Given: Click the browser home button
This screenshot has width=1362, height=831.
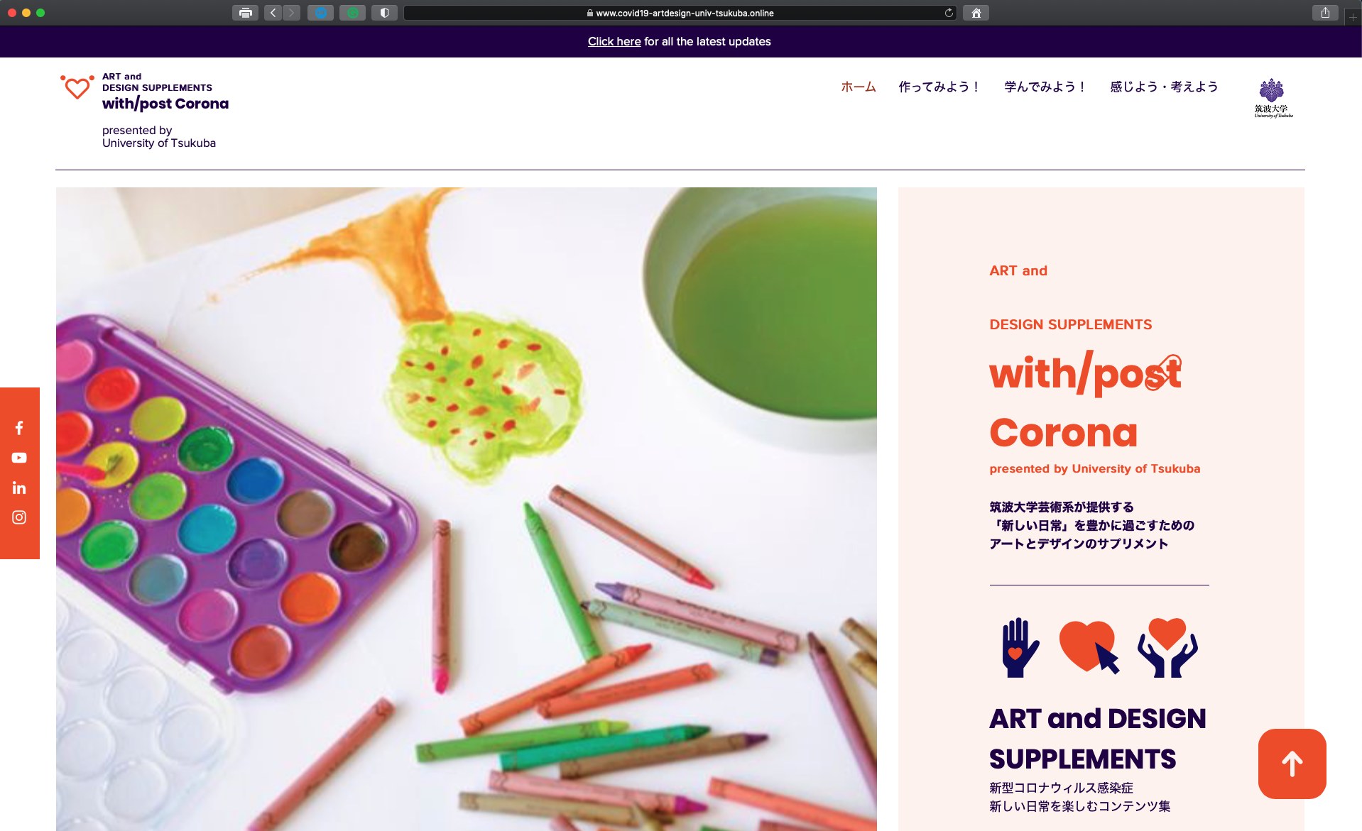Looking at the screenshot, I should tap(976, 13).
